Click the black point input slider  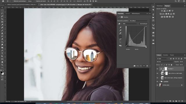pos(126,47)
